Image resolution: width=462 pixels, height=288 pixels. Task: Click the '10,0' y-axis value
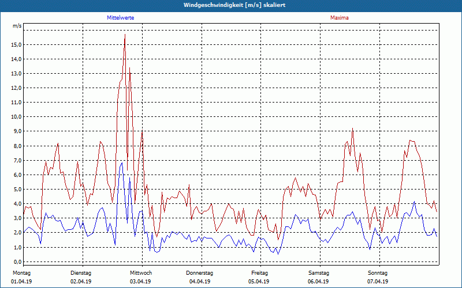click(x=16, y=117)
